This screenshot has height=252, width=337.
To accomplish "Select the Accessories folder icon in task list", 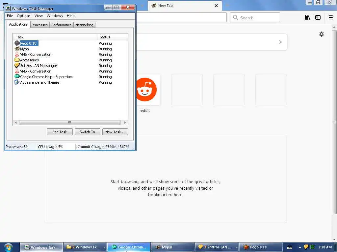I will click(17, 60).
